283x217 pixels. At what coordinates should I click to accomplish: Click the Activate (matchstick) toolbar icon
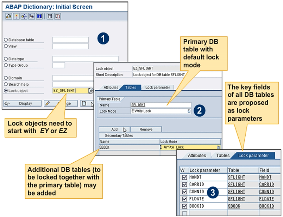[17, 16]
